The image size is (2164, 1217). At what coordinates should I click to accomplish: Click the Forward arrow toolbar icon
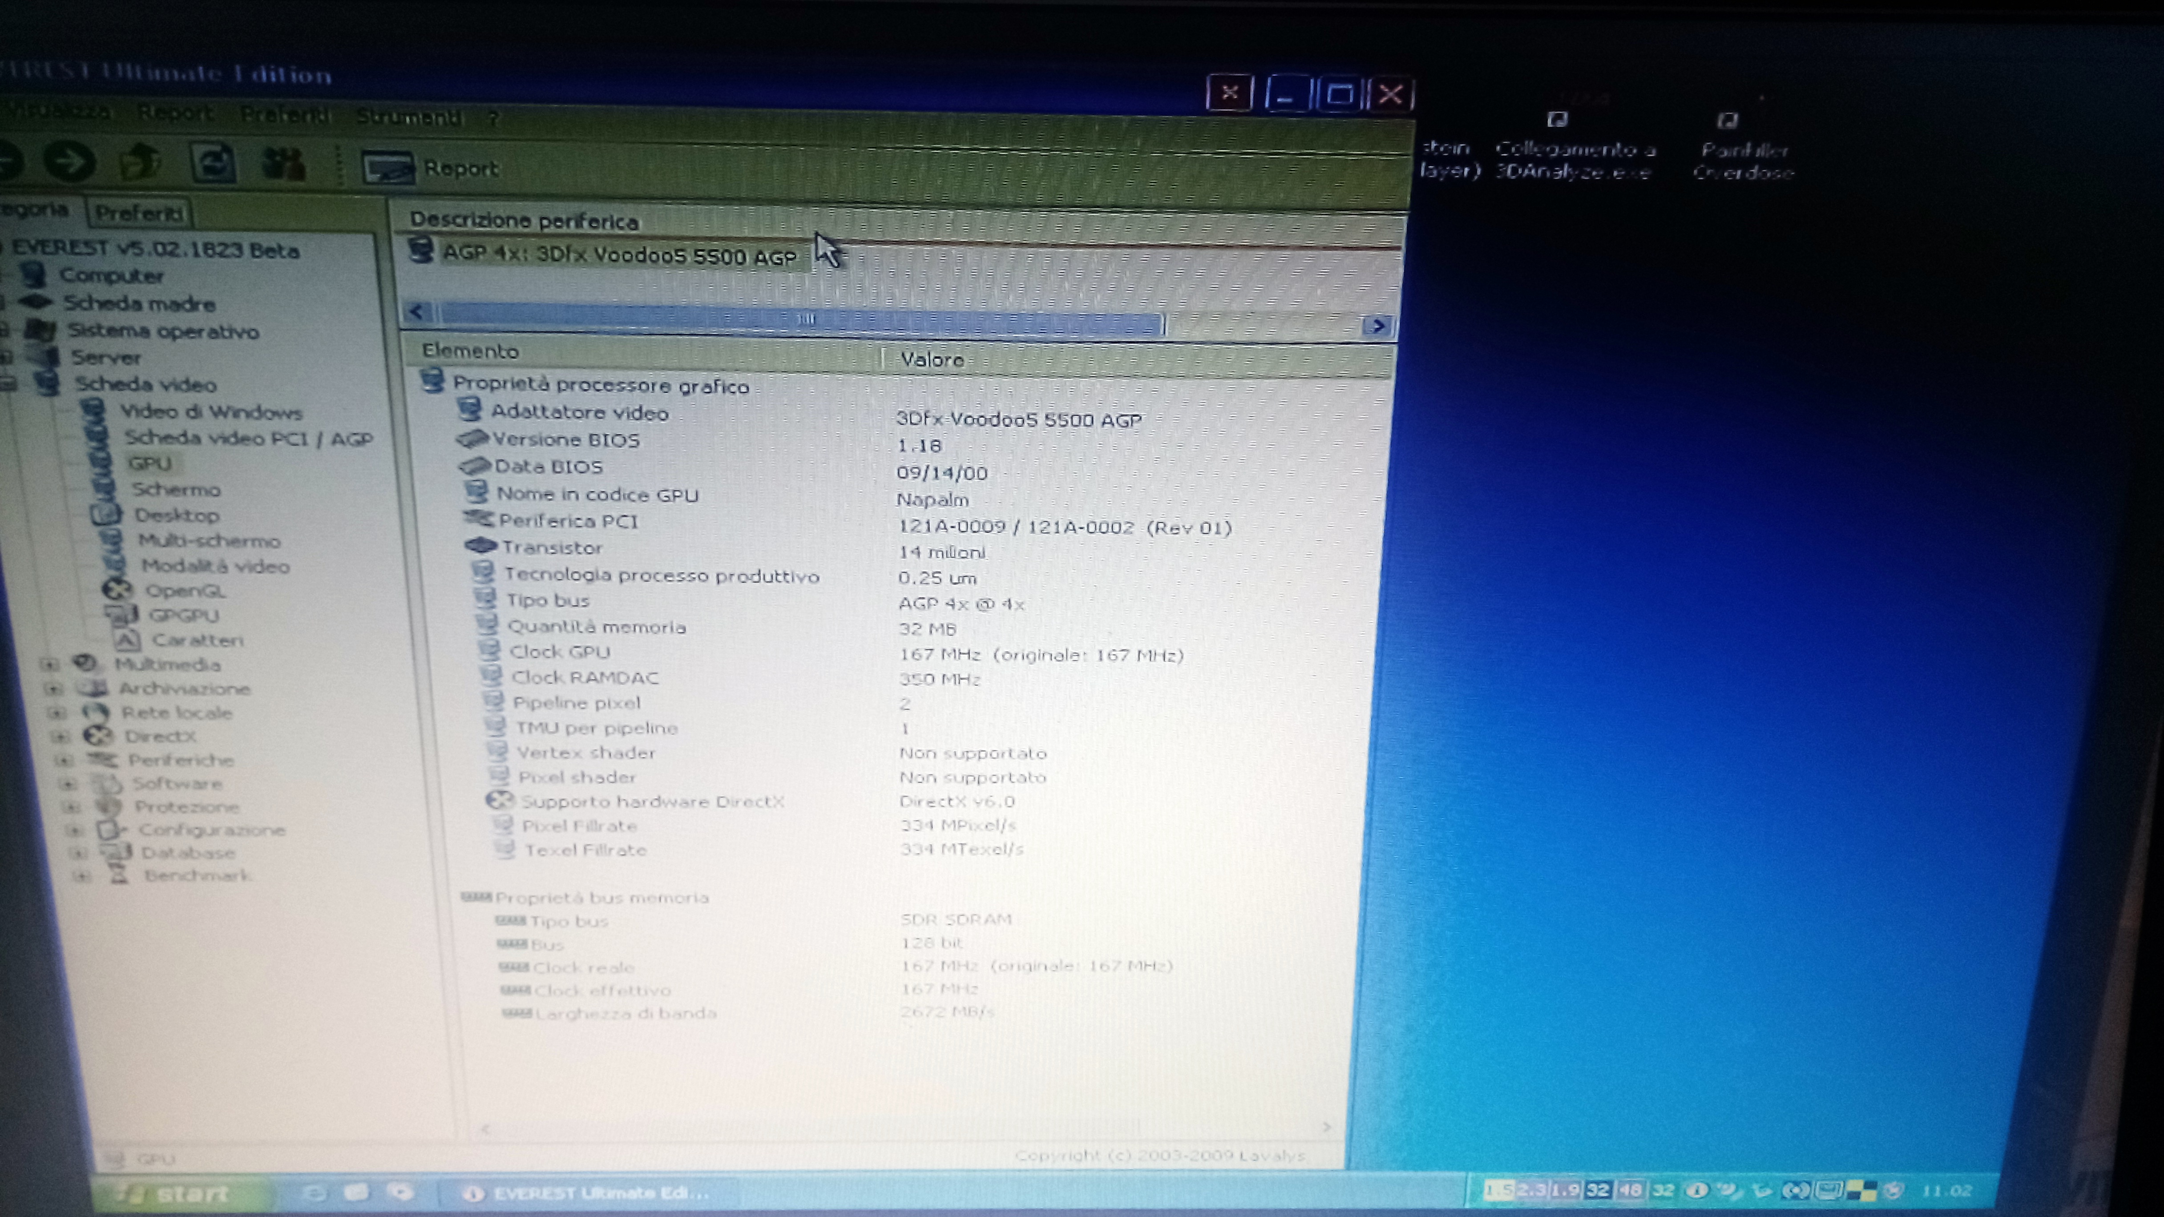click(x=70, y=161)
